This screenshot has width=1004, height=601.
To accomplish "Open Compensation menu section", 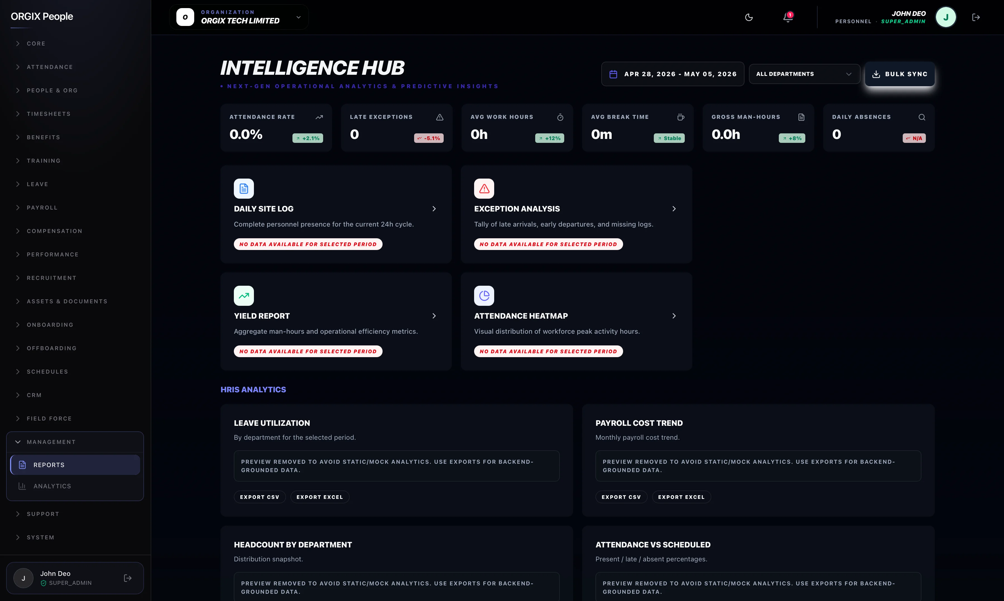I will [75, 231].
